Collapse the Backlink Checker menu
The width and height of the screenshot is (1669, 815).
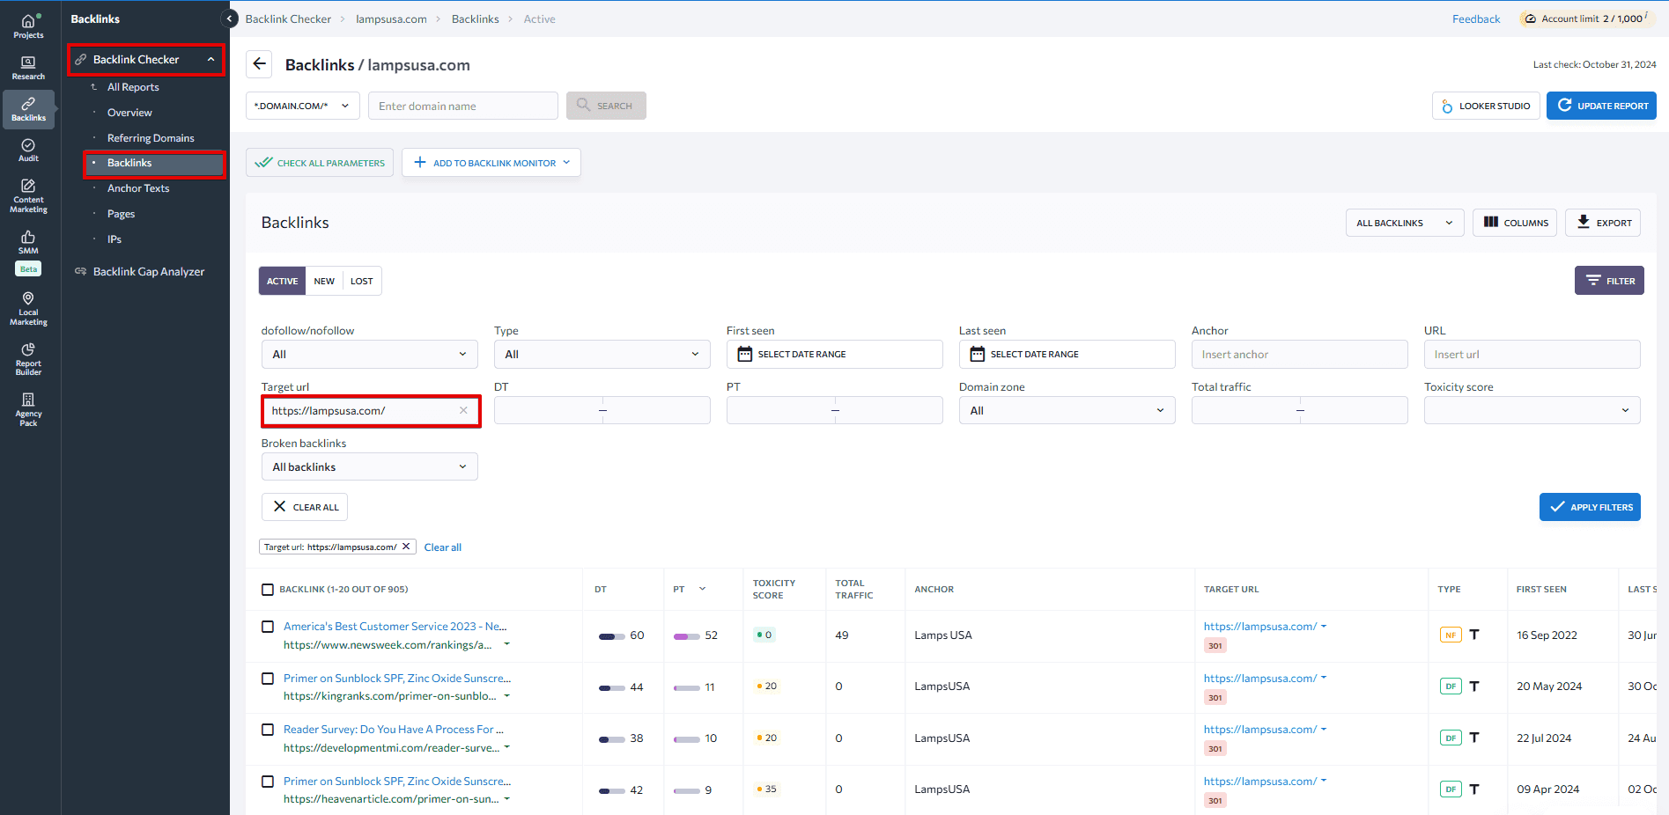[x=211, y=59]
